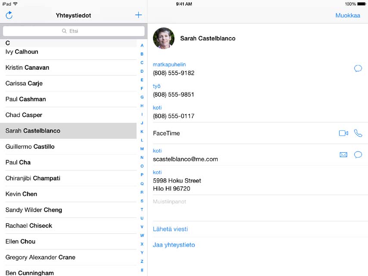Select contact Chad Casper
Screen dimensions: 368x276
coord(68,115)
